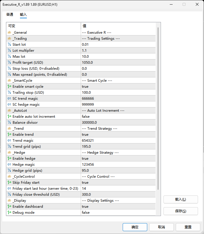Click the integer icon beside Hedge magic
The height and width of the screenshot is (234, 204).
[9, 165]
